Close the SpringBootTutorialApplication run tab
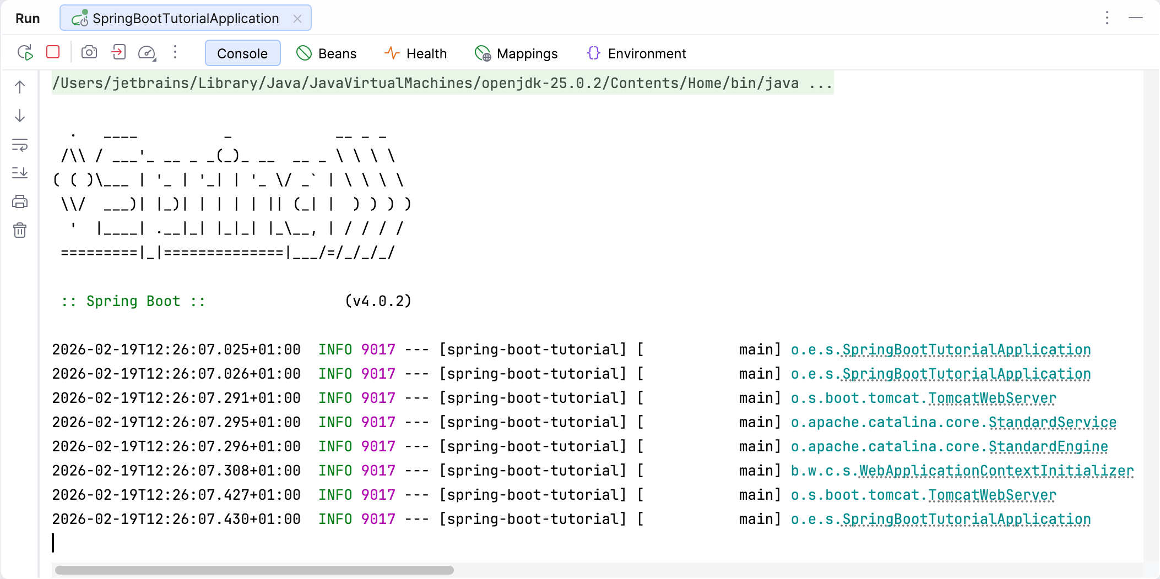 pyautogui.click(x=298, y=18)
